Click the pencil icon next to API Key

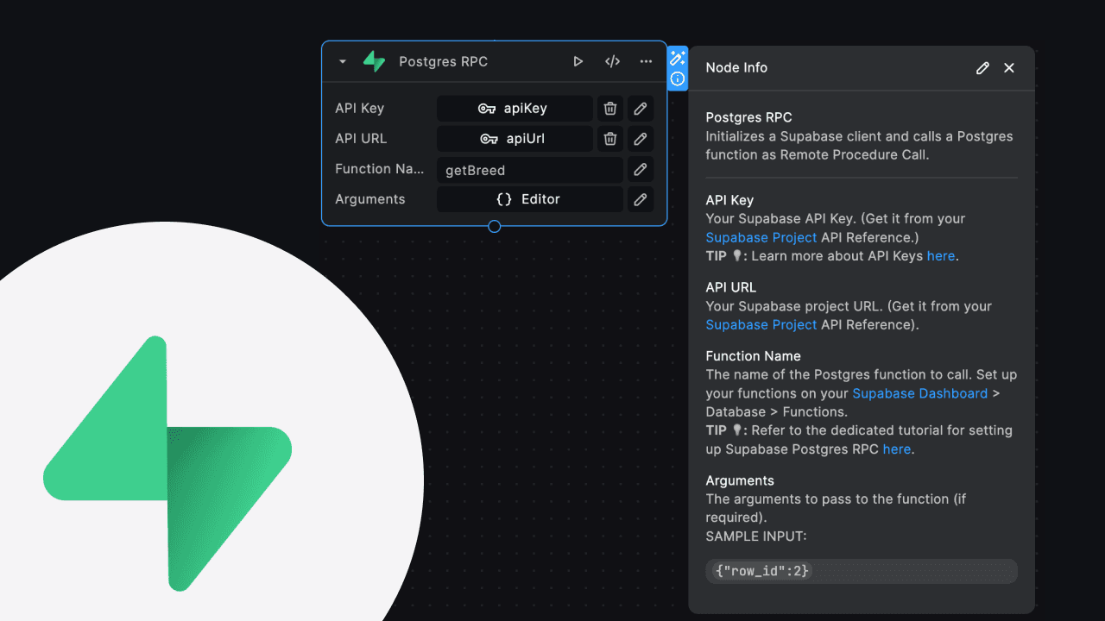click(640, 108)
